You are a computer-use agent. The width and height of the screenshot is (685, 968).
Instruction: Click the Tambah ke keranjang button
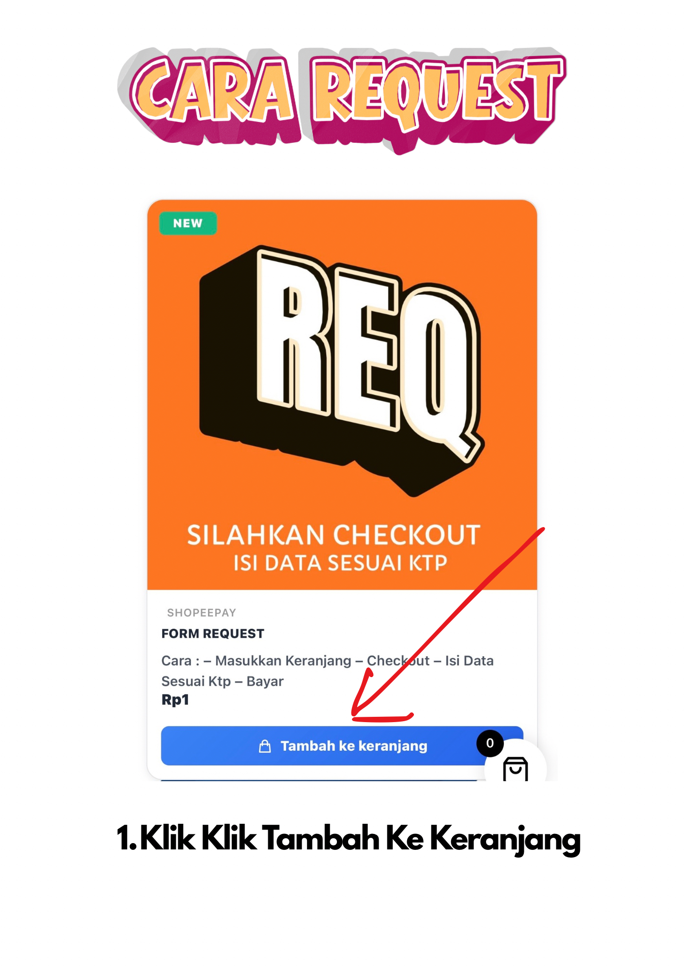[342, 745]
